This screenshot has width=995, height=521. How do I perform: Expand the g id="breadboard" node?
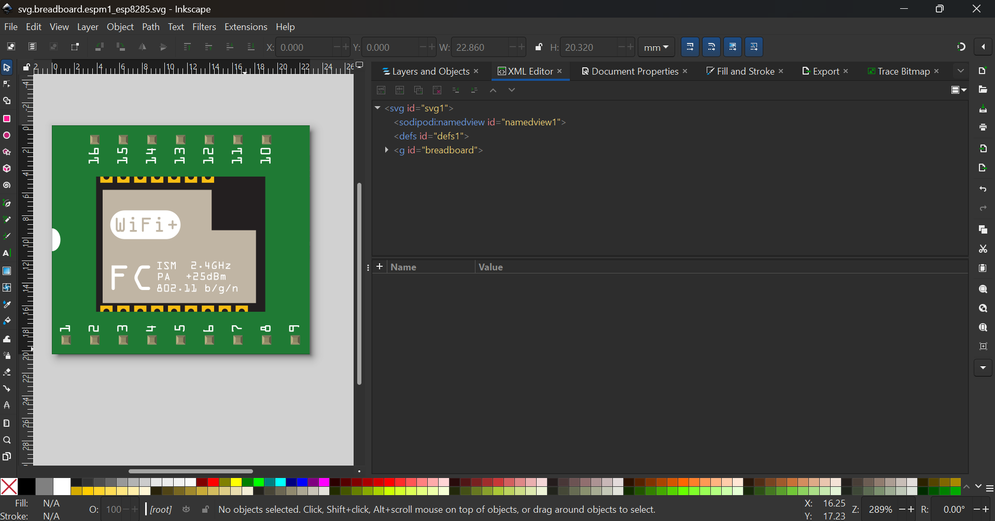coord(386,150)
